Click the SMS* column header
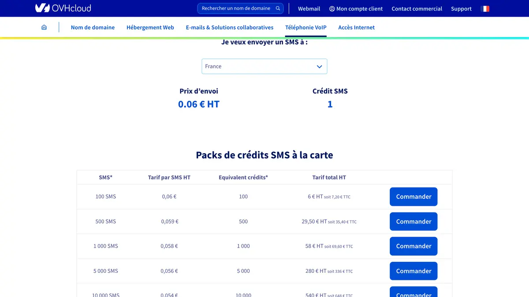 106,177
